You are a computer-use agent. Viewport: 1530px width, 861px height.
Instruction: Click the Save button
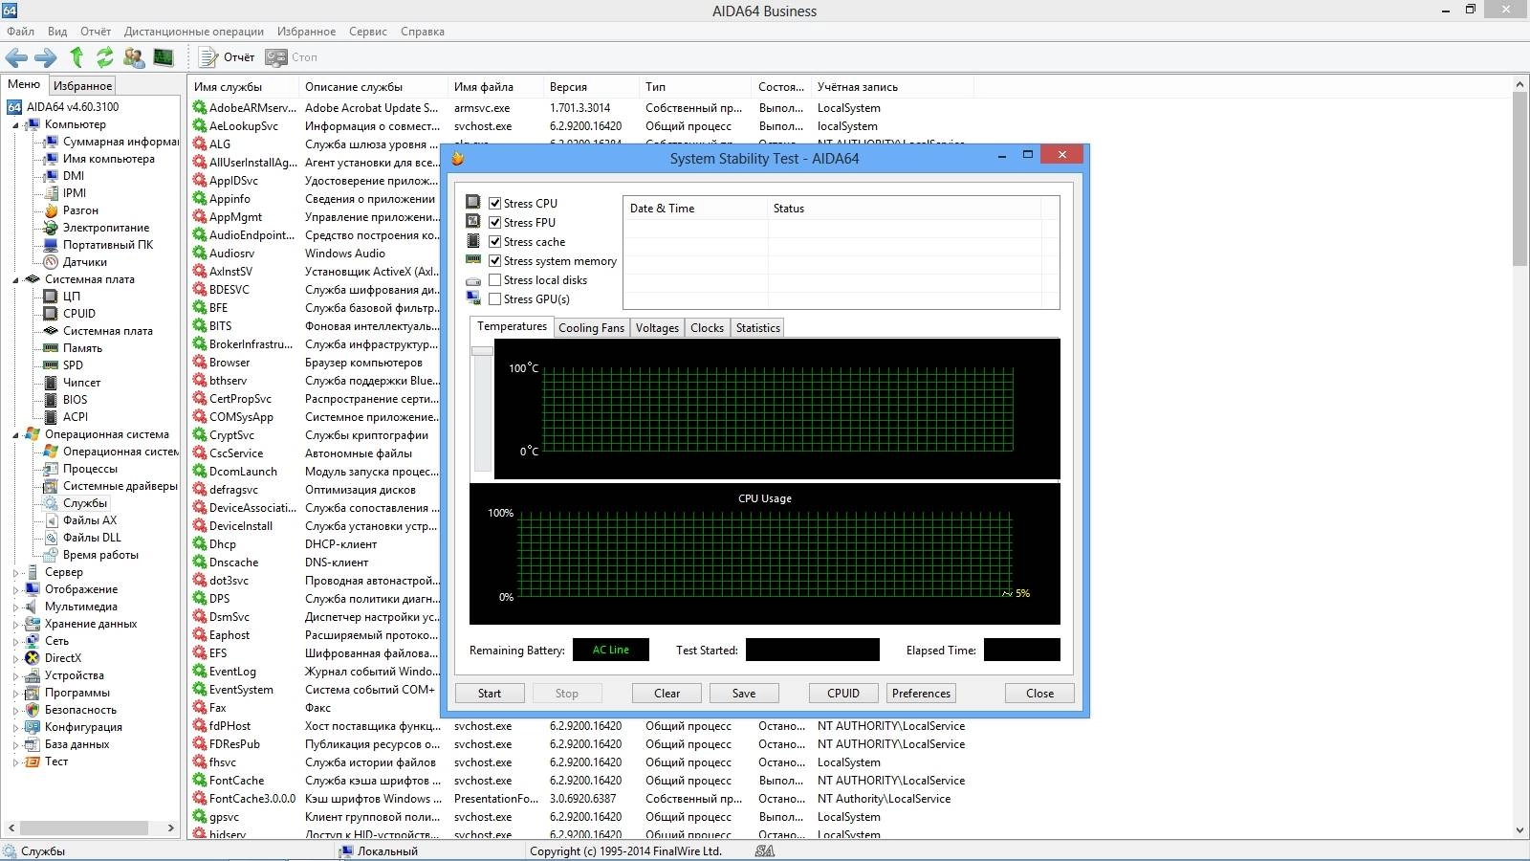744,694
